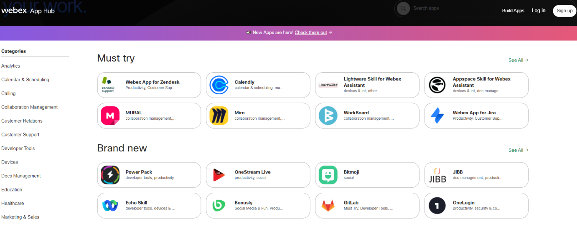Viewport: 577px width, 229px height.
Task: Click the search magnifier icon
Action: coord(403,8)
